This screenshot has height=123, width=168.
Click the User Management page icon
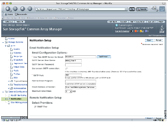[x=9, y=102]
